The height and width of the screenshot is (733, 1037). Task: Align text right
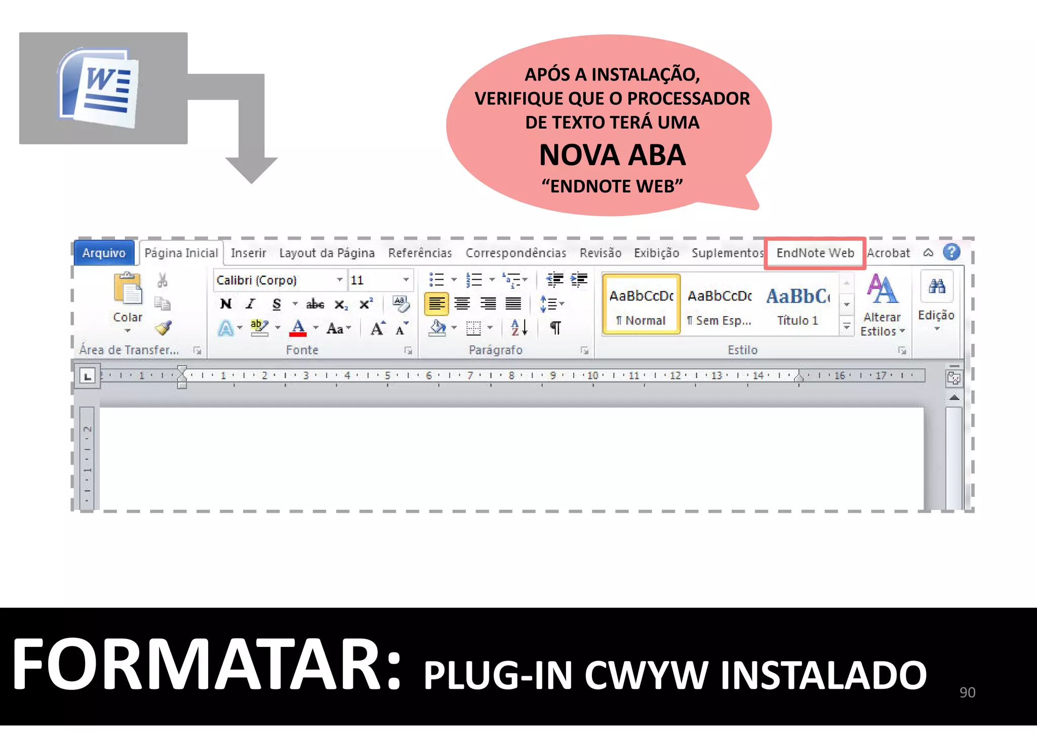488,304
